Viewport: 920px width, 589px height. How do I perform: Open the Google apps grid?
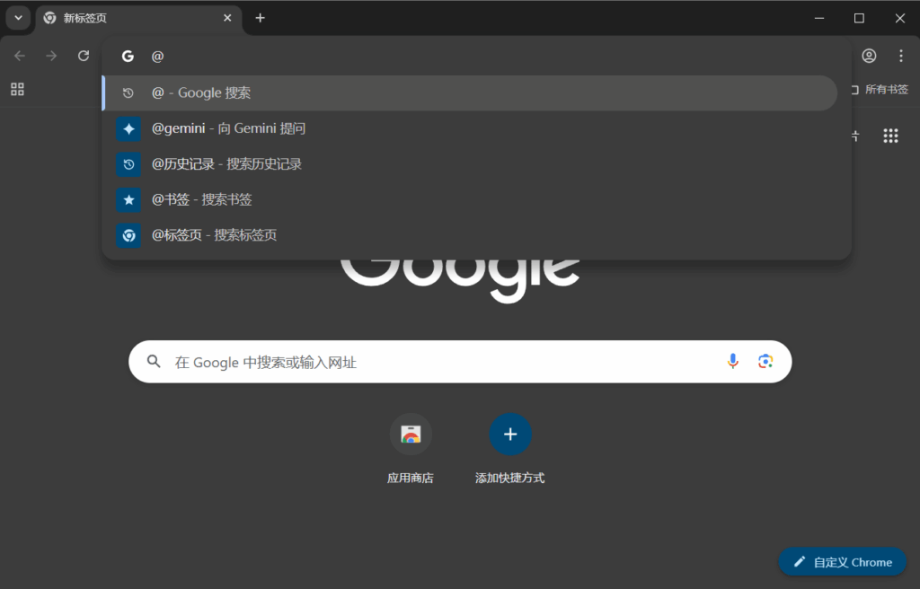click(890, 136)
